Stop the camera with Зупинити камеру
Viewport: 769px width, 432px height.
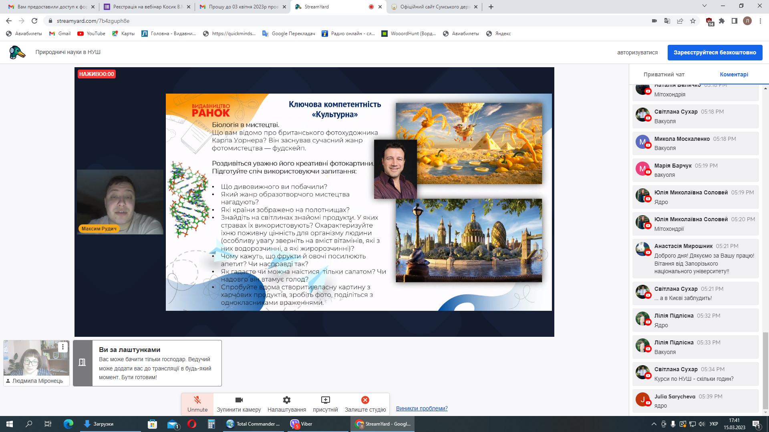(239, 404)
